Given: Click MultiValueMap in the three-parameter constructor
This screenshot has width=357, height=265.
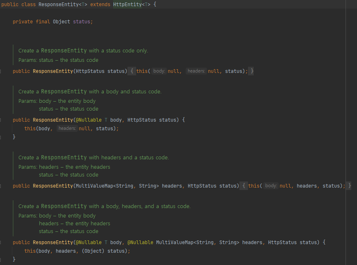Looking at the screenshot, I should click(x=175, y=242).
